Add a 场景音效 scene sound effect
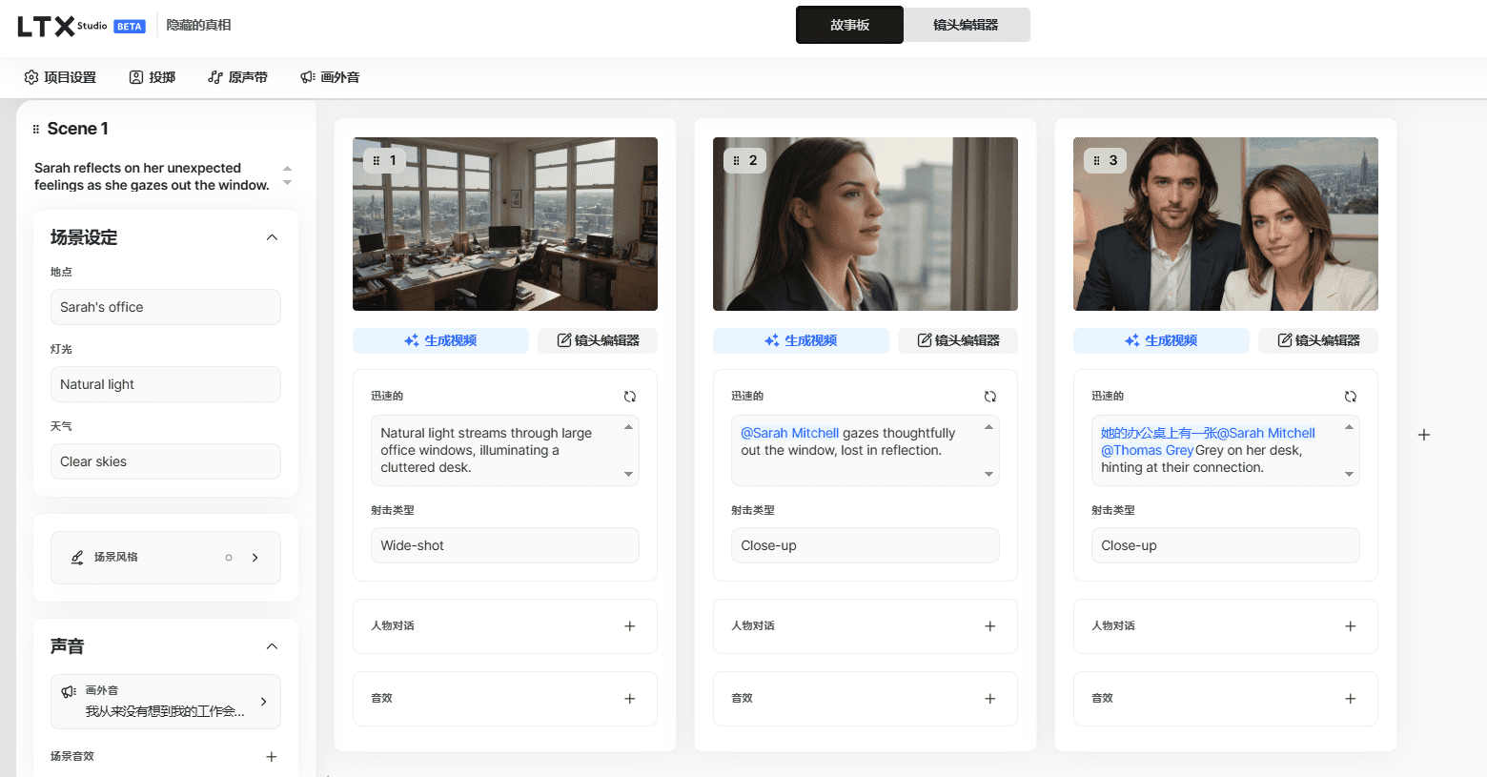1487x777 pixels. click(272, 757)
